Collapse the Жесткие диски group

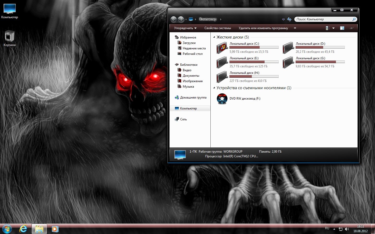214,37
